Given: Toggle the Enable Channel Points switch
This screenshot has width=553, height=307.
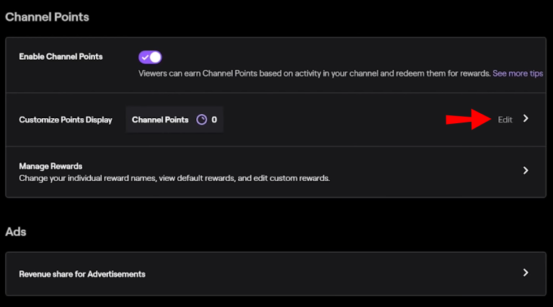Looking at the screenshot, I should 150,57.
